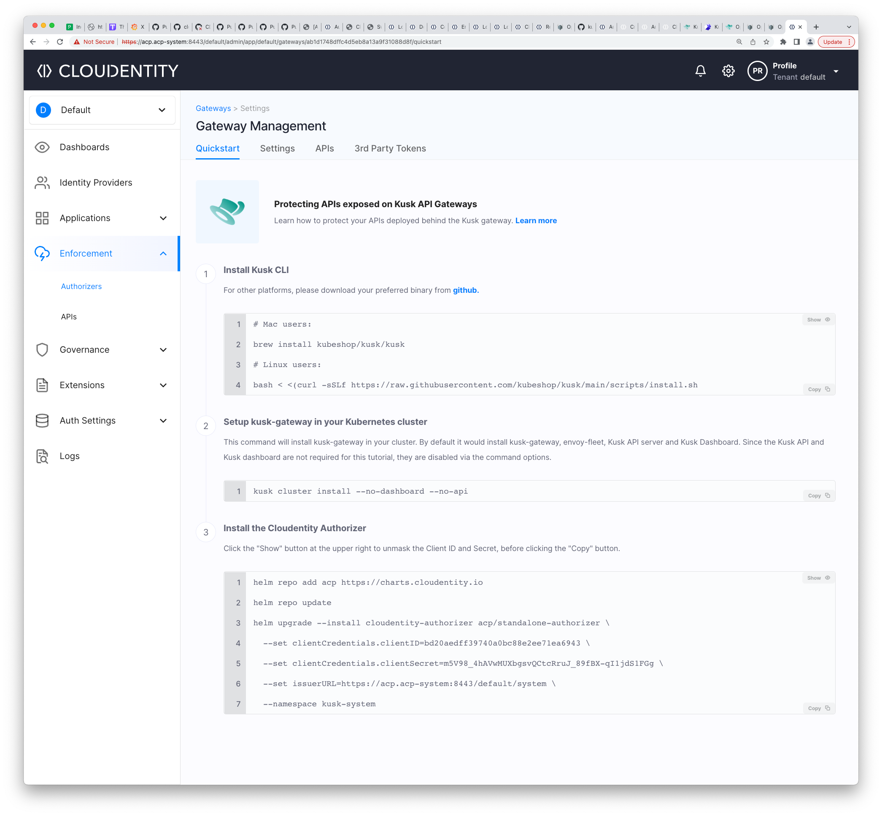Viewport: 882px width, 816px height.
Task: Click the issuerURL line in code
Action: (x=409, y=684)
